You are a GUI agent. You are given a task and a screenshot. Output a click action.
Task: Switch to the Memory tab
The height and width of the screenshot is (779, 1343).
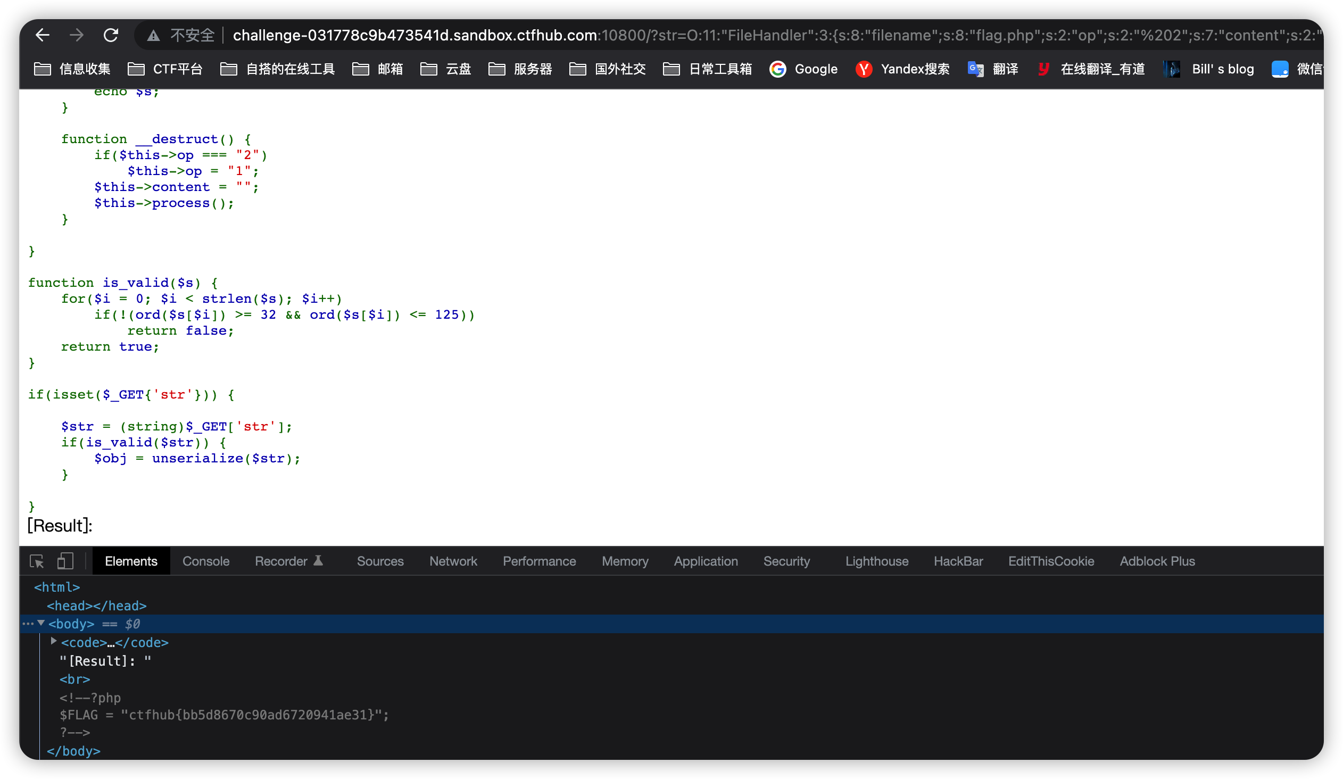pyautogui.click(x=625, y=561)
